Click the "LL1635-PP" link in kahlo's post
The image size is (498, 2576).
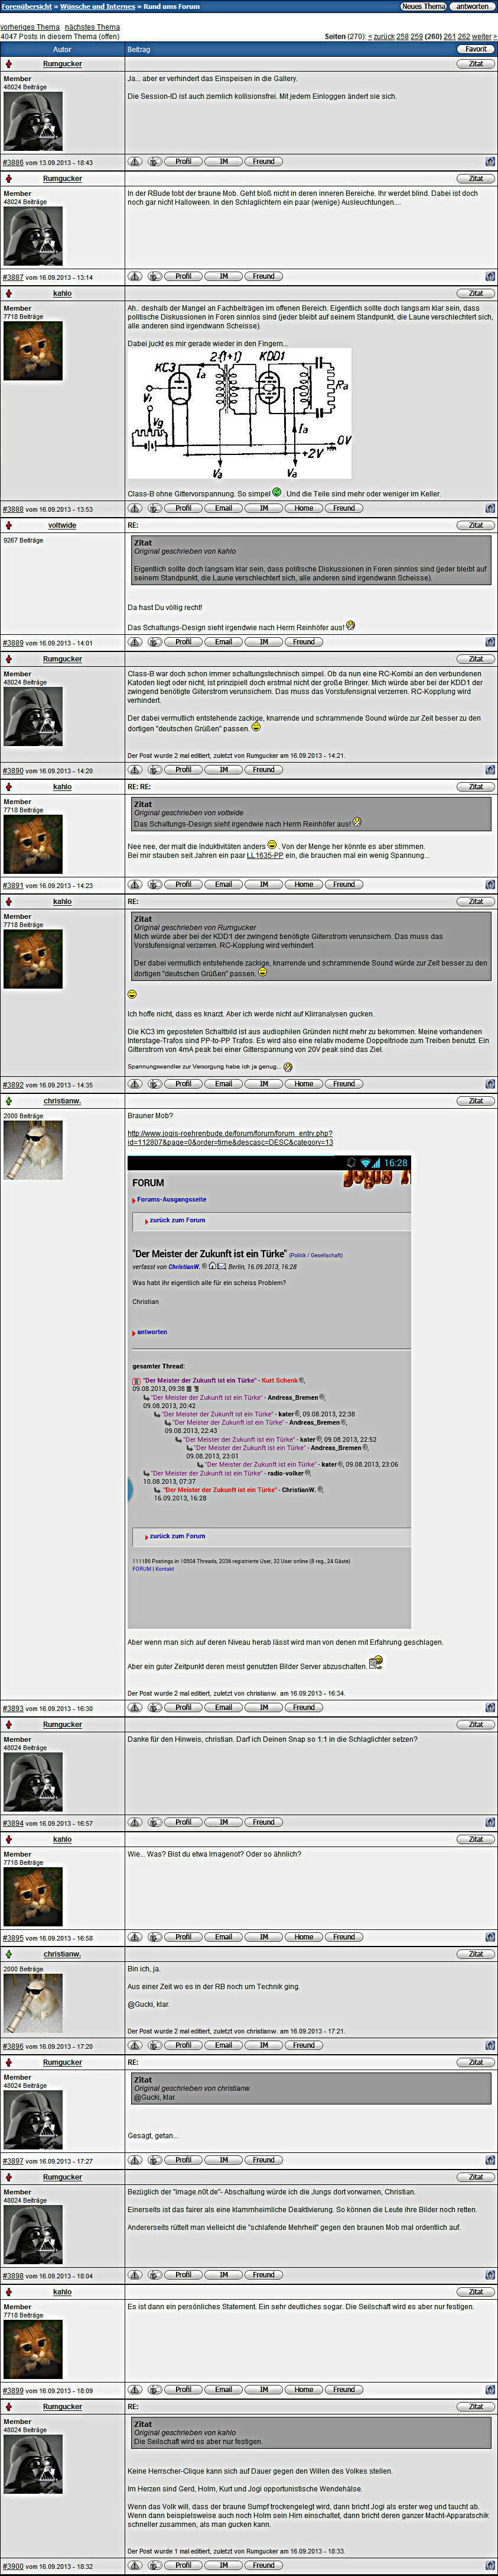click(265, 855)
